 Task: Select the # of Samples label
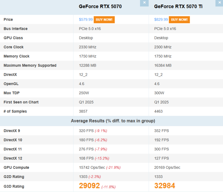tap(15, 112)
